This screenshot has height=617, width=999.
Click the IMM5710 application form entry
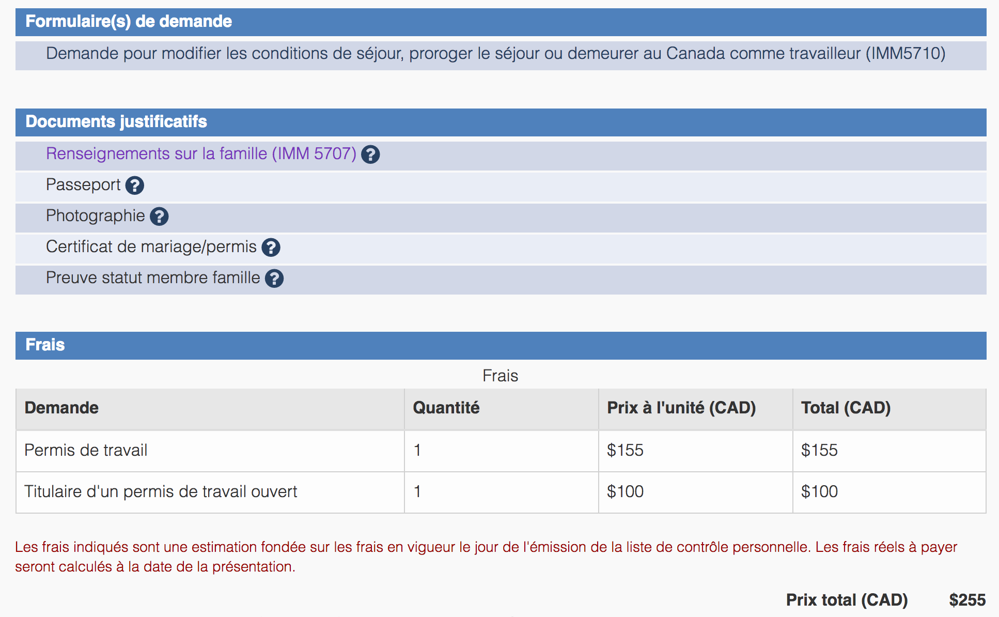[495, 54]
